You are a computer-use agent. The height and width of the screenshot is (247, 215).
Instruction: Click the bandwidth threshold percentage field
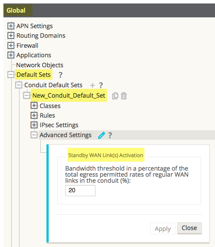click(80, 191)
